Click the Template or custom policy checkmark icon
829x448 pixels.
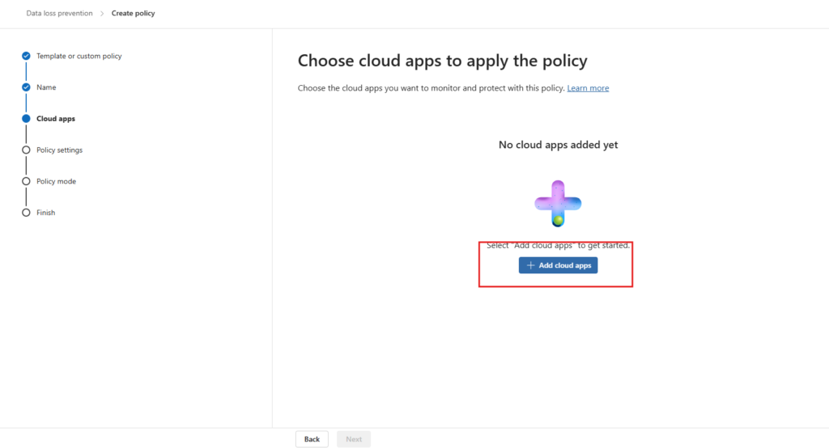point(26,56)
